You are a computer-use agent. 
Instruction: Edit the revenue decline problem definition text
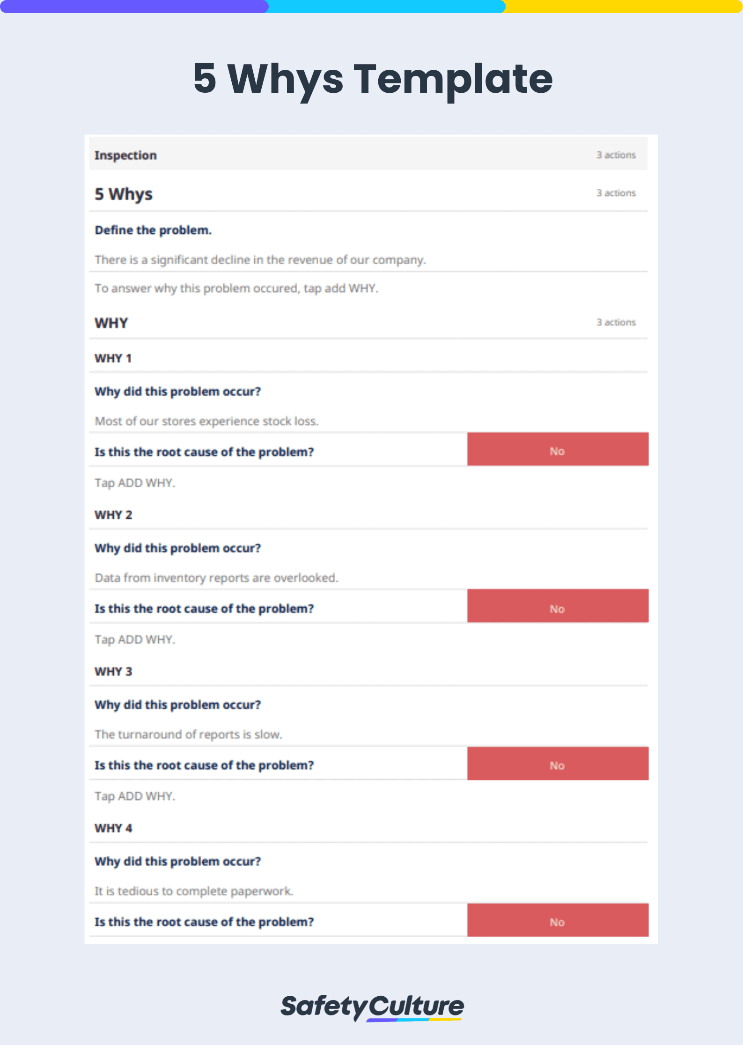pyautogui.click(x=260, y=260)
